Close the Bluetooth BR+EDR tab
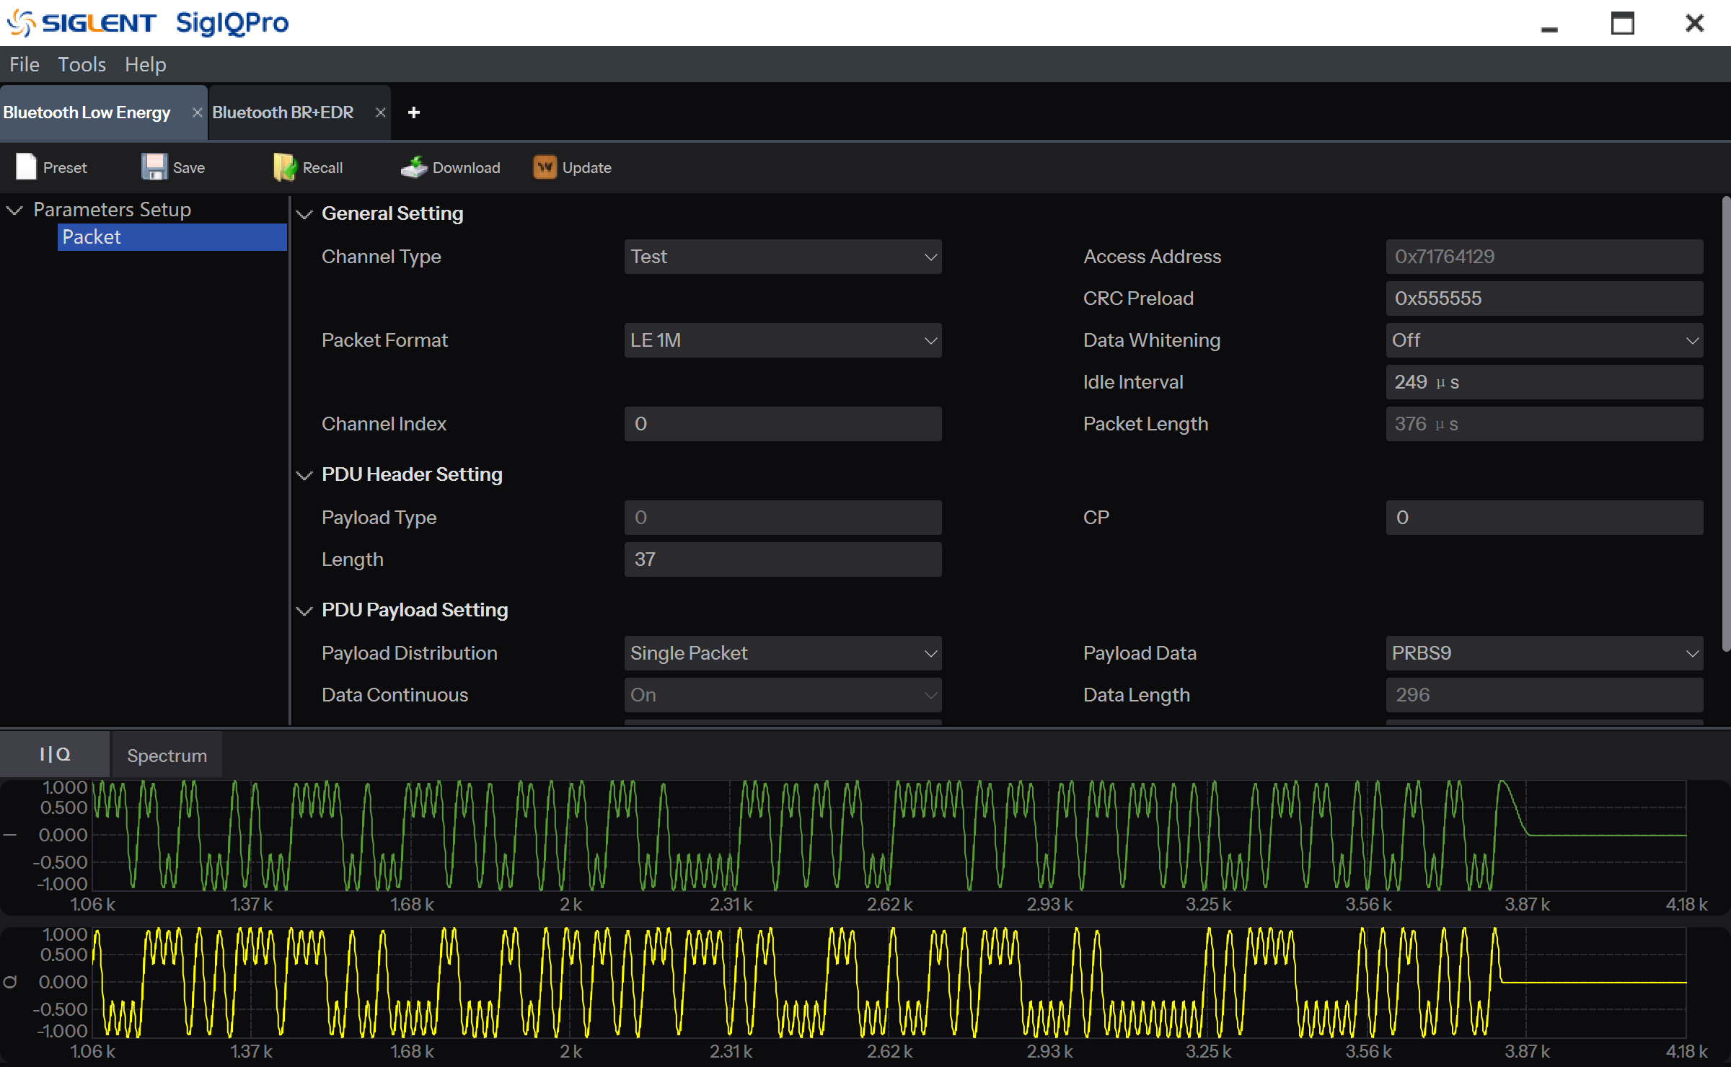The image size is (1731, 1067). click(380, 112)
